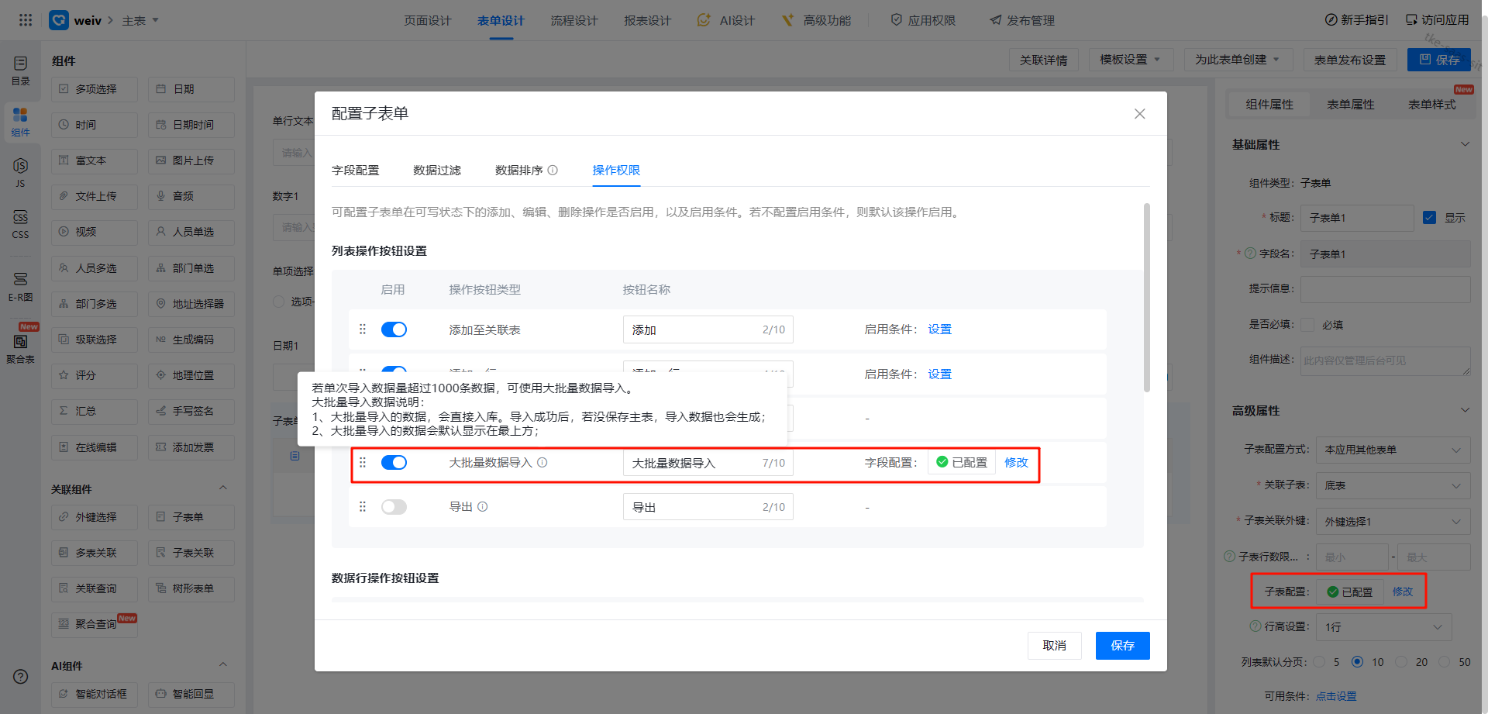This screenshot has height=714, width=1488.
Task: Click the blue 保存 button in dialog
Action: pyautogui.click(x=1122, y=646)
